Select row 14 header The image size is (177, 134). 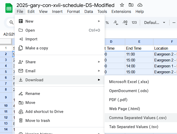pos(6,129)
